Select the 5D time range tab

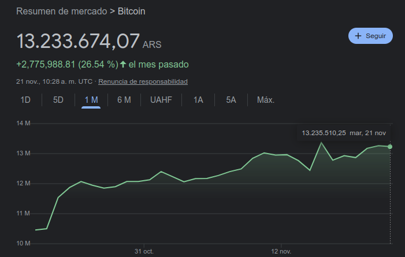coord(58,100)
